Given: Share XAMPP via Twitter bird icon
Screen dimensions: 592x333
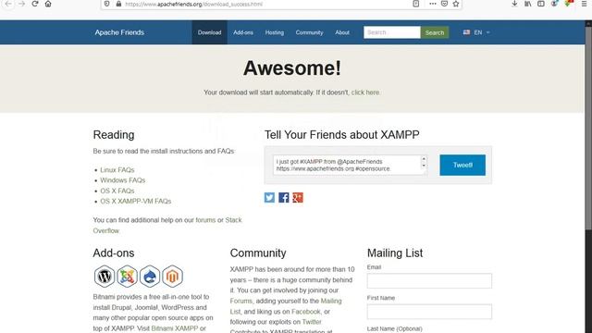Looking at the screenshot, I should (269, 197).
